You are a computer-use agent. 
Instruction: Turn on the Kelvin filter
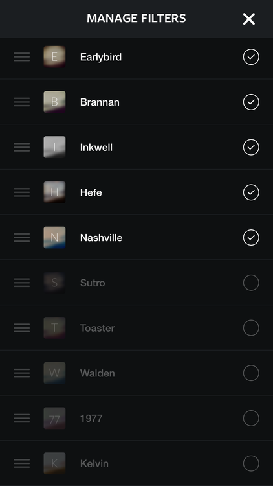(251, 463)
